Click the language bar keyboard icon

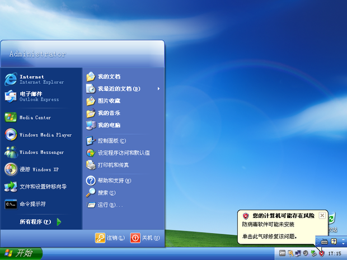(325, 242)
